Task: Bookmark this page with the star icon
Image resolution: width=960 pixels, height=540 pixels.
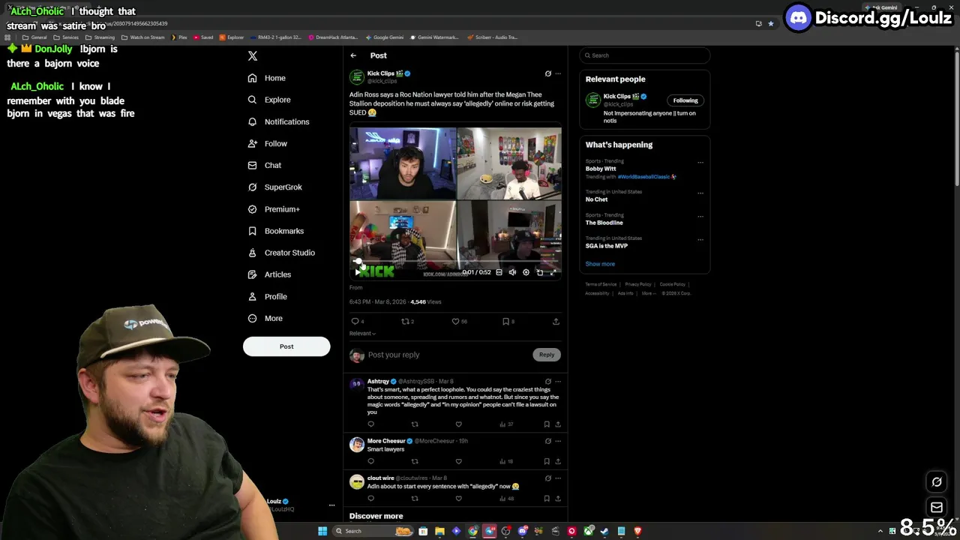Action: [770, 23]
